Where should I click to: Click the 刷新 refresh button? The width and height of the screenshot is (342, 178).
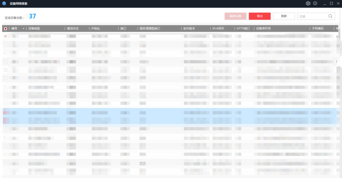[x=284, y=16]
